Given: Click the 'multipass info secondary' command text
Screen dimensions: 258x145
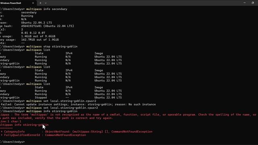Looking at the screenshot, I should click(x=47, y=9).
